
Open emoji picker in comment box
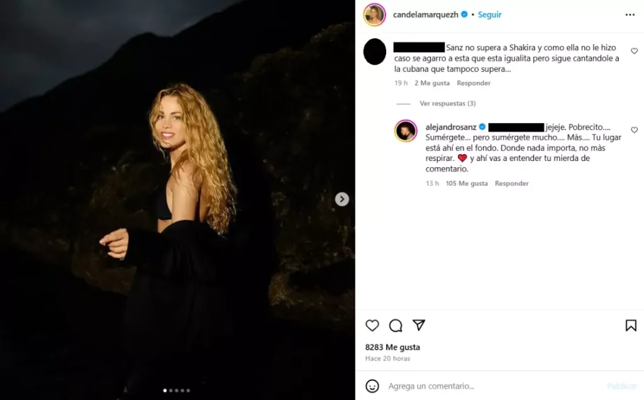coord(372,386)
